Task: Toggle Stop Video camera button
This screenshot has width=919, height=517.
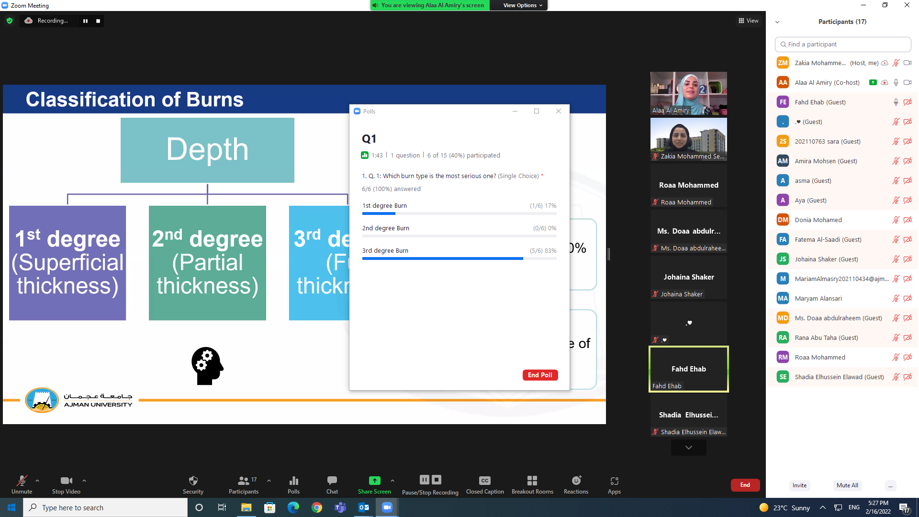Action: [x=66, y=481]
